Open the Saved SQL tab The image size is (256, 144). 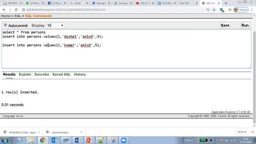pos(61,74)
